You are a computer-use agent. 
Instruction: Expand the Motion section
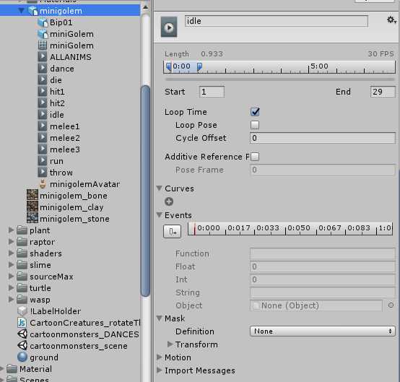click(159, 357)
